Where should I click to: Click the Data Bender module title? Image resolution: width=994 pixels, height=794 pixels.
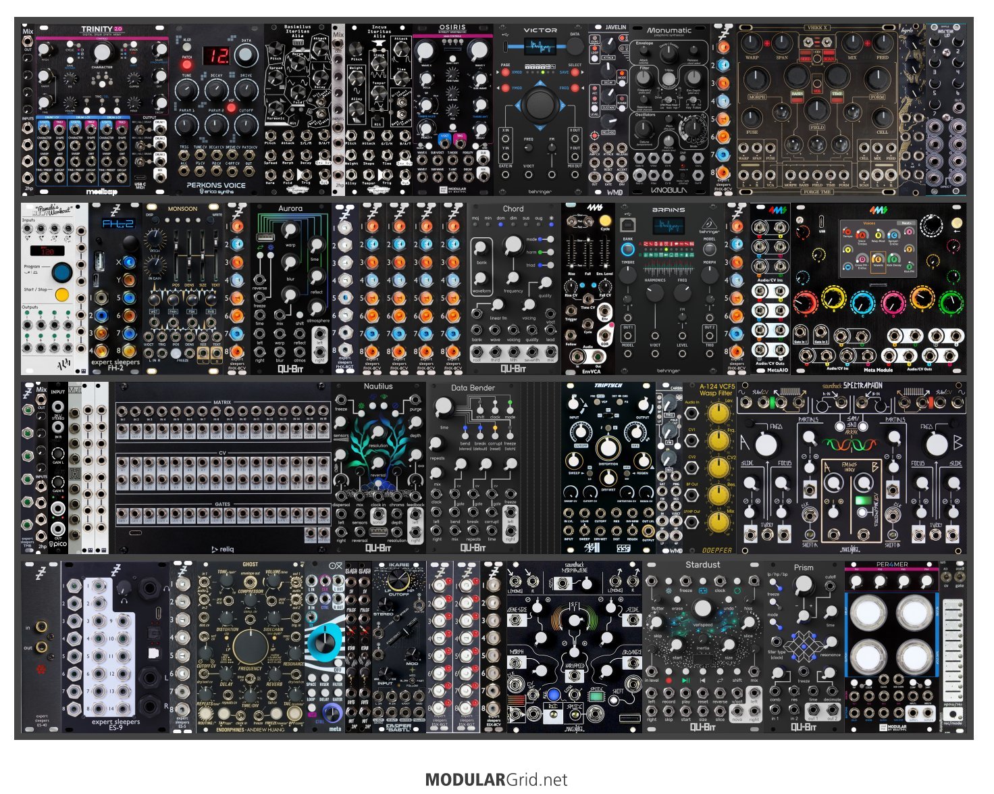[473, 388]
